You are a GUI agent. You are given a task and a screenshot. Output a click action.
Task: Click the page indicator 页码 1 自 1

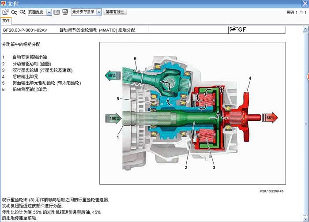click(296, 12)
